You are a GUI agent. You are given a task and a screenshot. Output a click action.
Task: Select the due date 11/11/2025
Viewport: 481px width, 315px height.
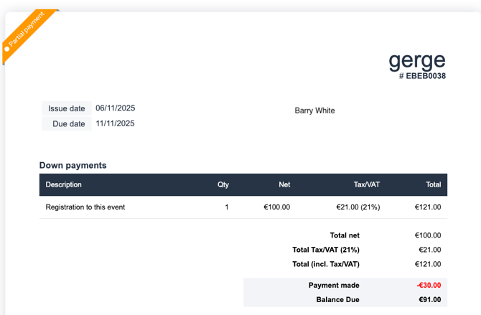pyautogui.click(x=115, y=123)
